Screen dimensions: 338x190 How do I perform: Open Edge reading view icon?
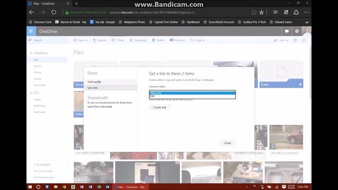coord(254,13)
